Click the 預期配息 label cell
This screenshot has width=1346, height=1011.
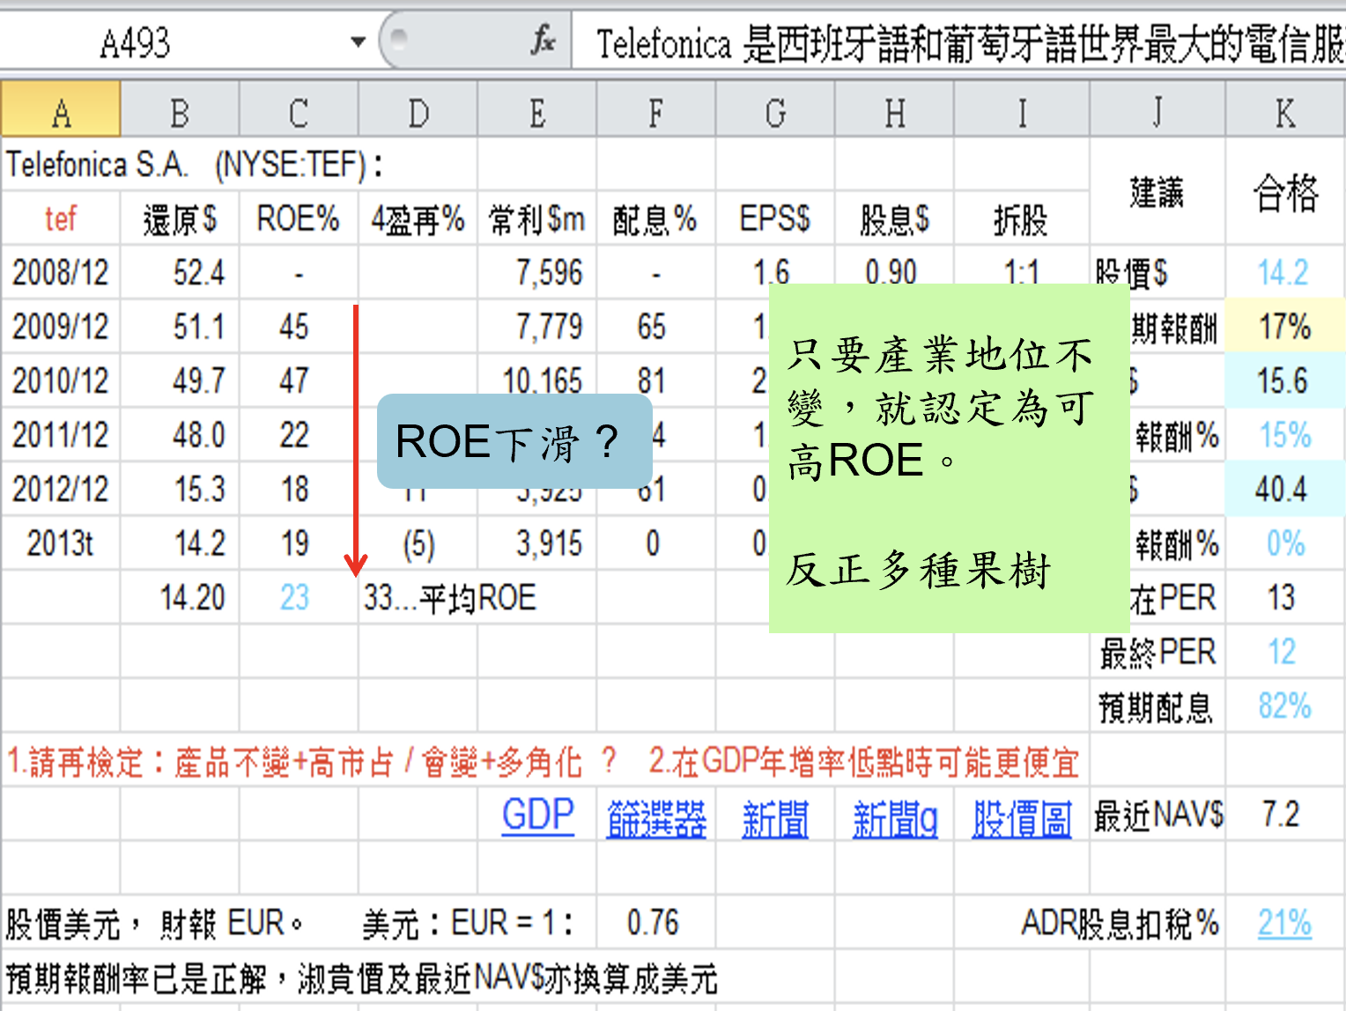click(1156, 707)
